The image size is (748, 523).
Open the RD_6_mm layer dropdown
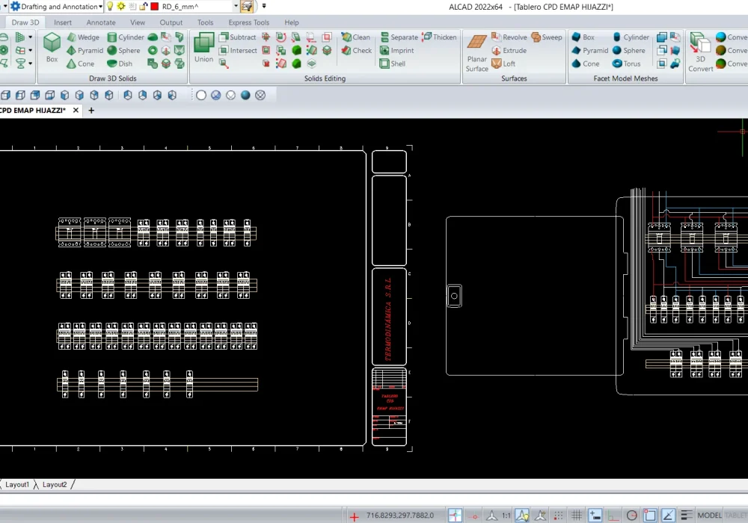tap(236, 7)
